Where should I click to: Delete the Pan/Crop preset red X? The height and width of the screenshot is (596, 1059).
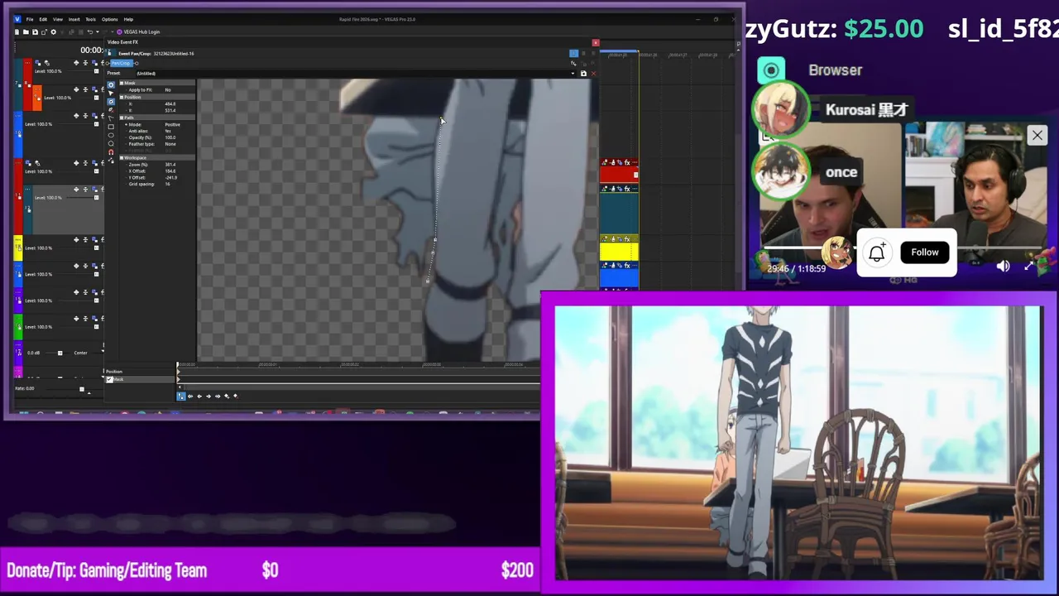593,74
